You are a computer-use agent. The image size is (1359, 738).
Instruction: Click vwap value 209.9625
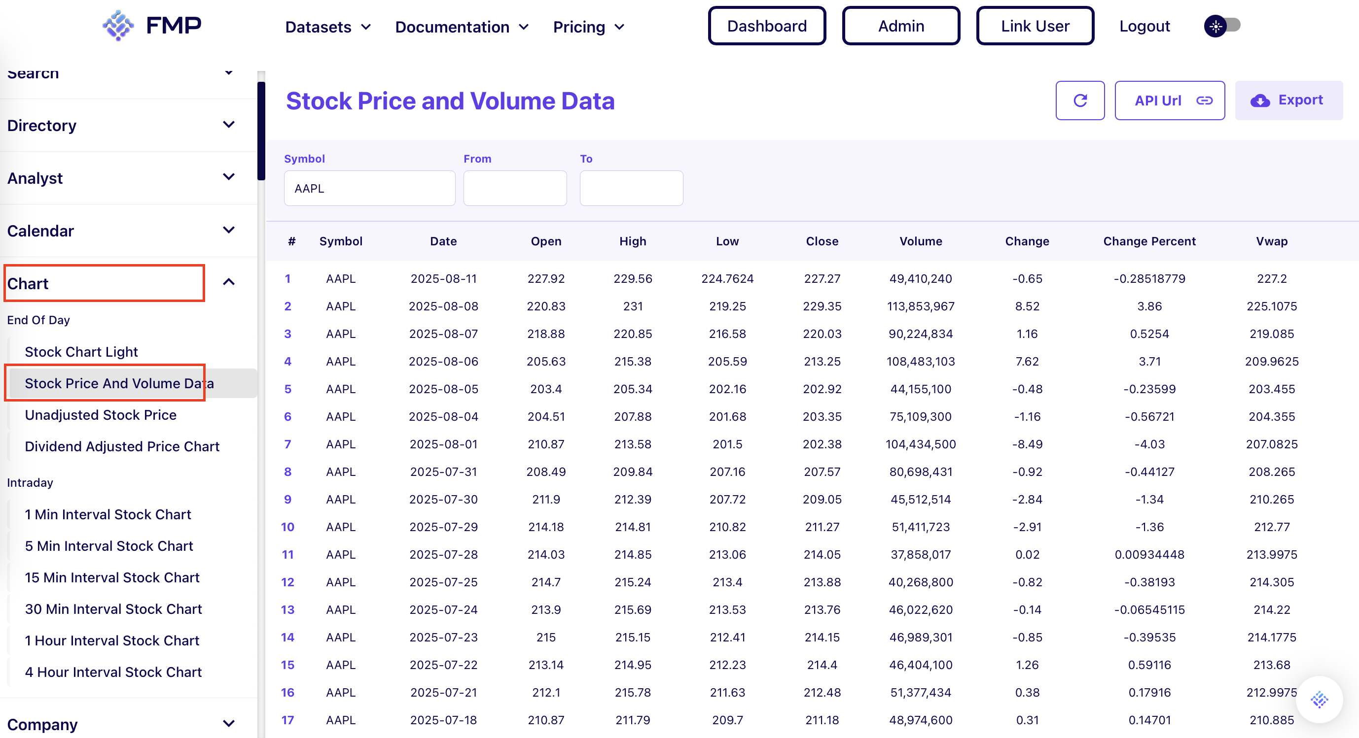[x=1271, y=361]
